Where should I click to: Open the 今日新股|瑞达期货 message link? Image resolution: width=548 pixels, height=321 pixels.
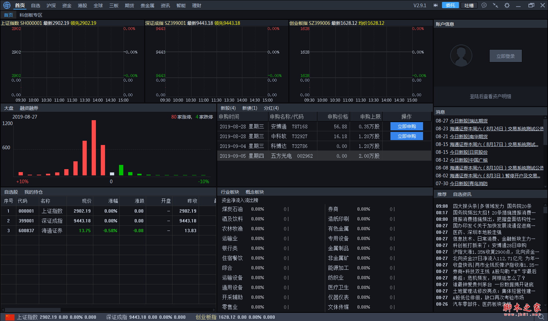coord(468,121)
